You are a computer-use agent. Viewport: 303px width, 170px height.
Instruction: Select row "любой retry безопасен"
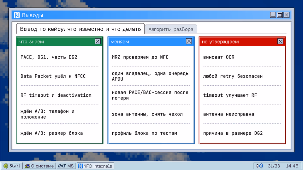tap(242, 76)
